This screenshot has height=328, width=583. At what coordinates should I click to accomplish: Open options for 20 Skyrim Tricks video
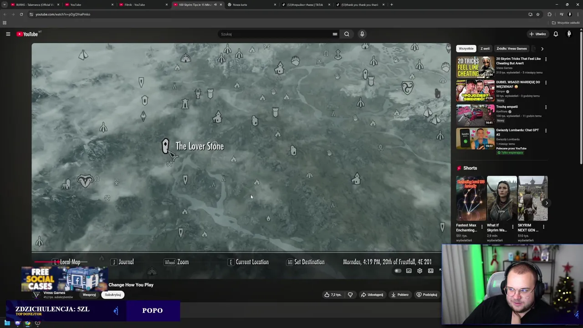546,59
